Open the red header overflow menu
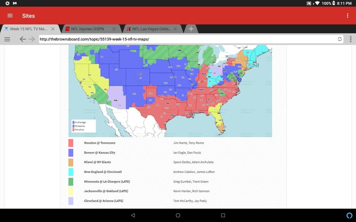This screenshot has height=222, width=356. (347, 16)
